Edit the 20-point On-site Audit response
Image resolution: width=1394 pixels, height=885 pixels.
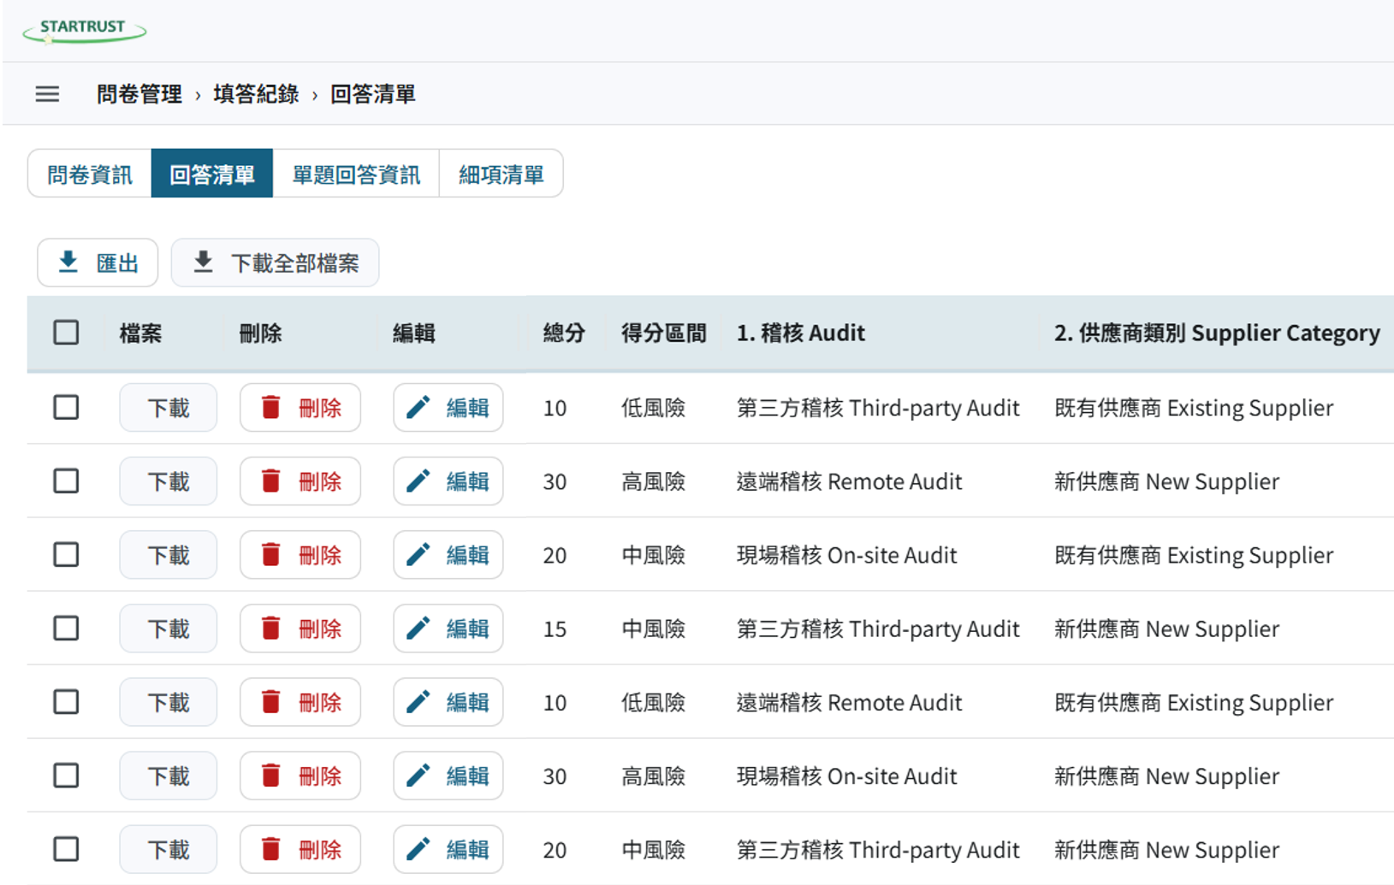pos(448,555)
